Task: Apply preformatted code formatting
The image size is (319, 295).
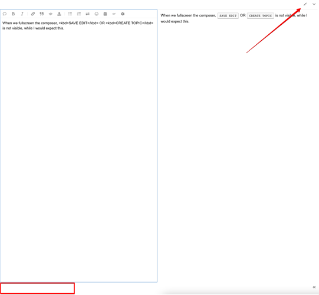Action: (x=51, y=14)
